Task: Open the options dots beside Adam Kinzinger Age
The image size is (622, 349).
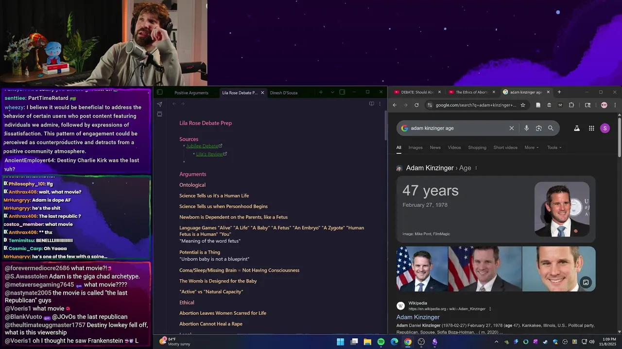Action: point(476,168)
